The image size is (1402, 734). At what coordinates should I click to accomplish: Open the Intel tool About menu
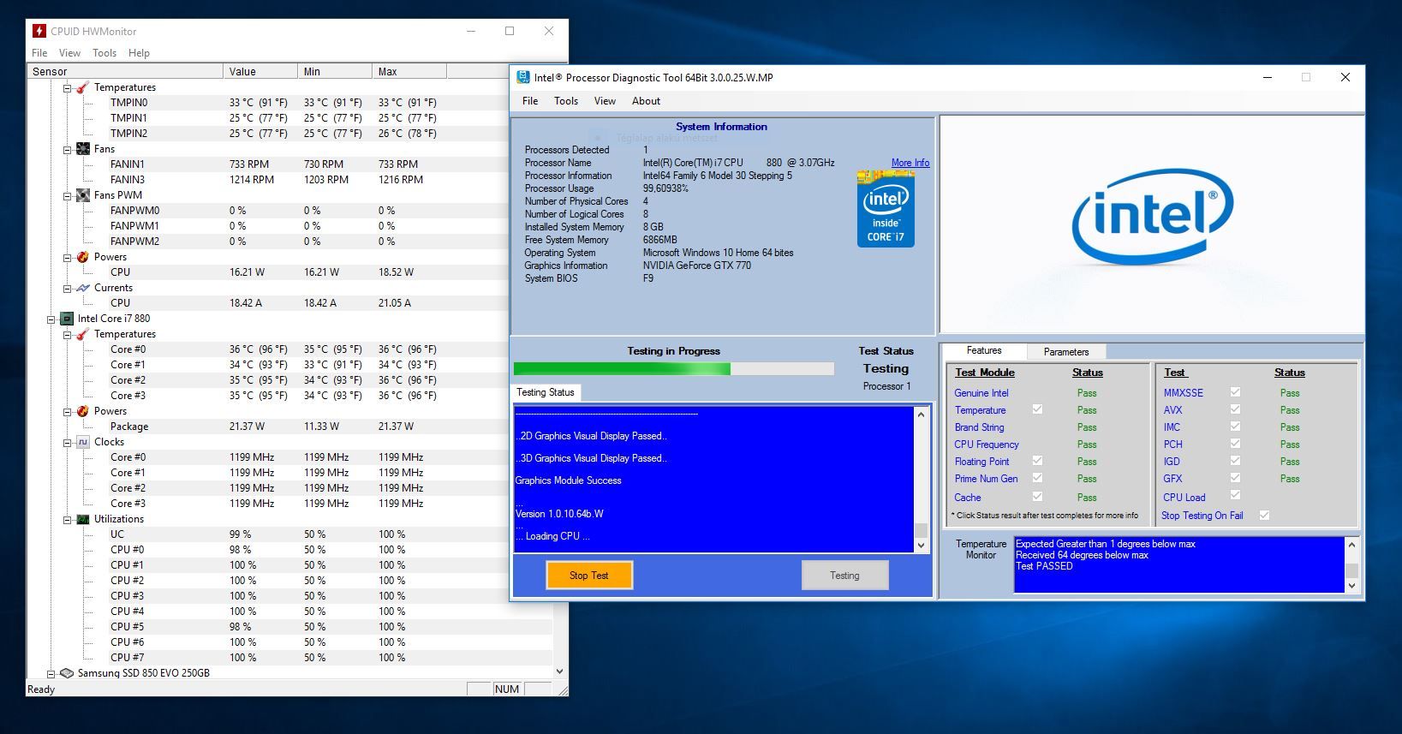pos(646,101)
